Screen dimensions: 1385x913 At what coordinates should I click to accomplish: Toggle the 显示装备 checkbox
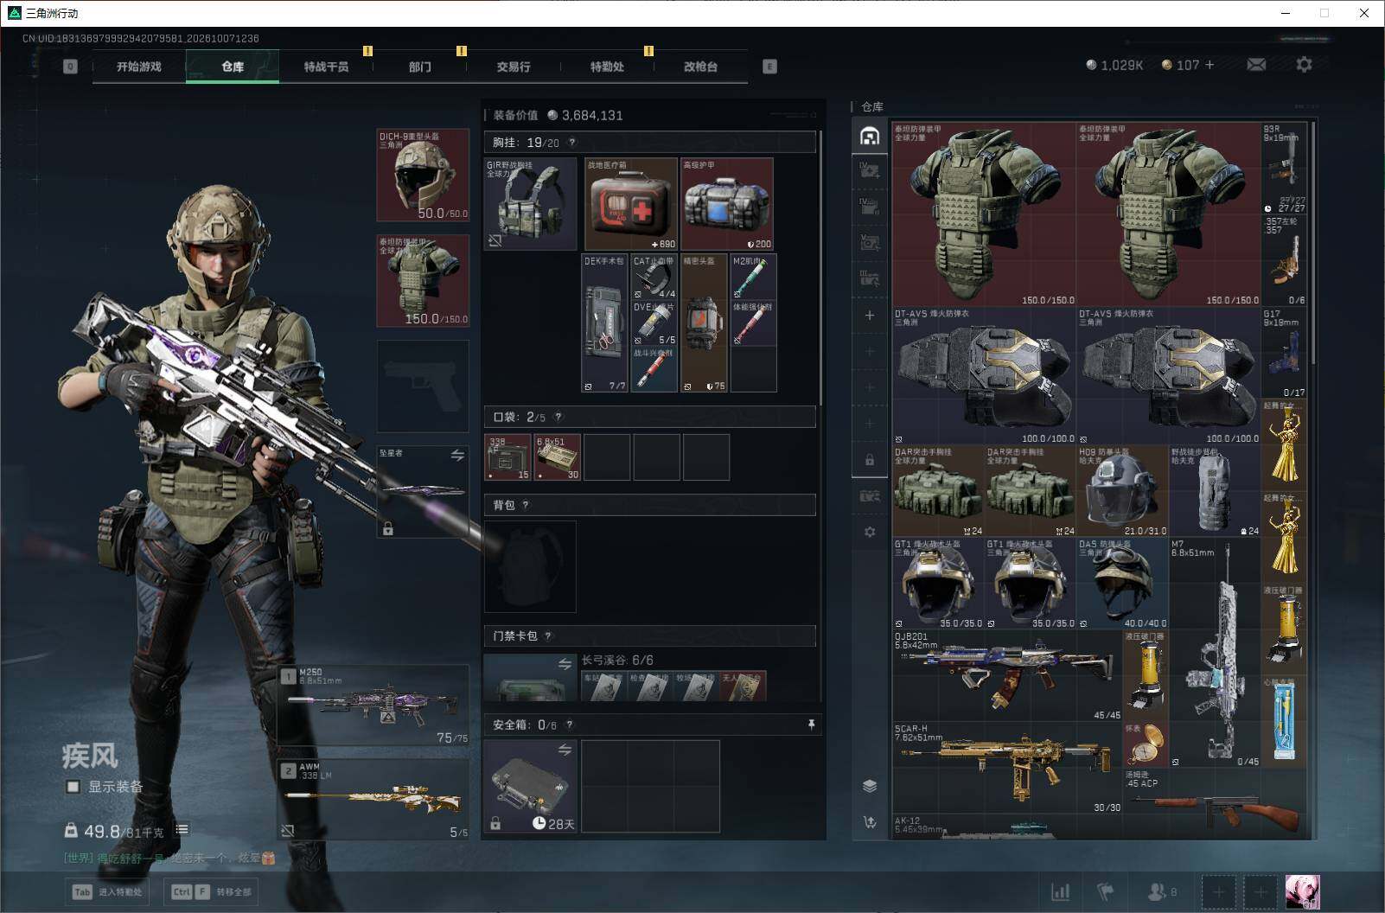[73, 787]
